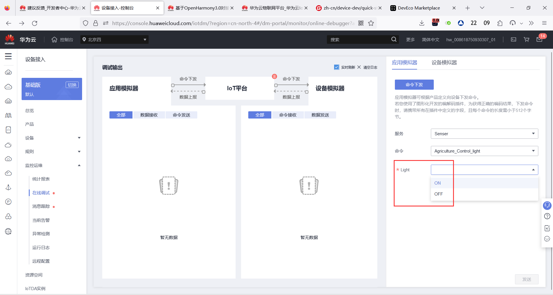Open the browser downloads icon
553x295 pixels.
(x=422, y=23)
